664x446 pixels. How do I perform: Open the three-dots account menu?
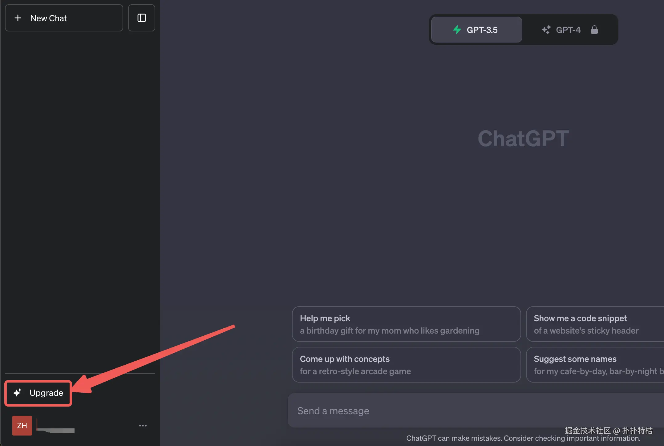143,426
